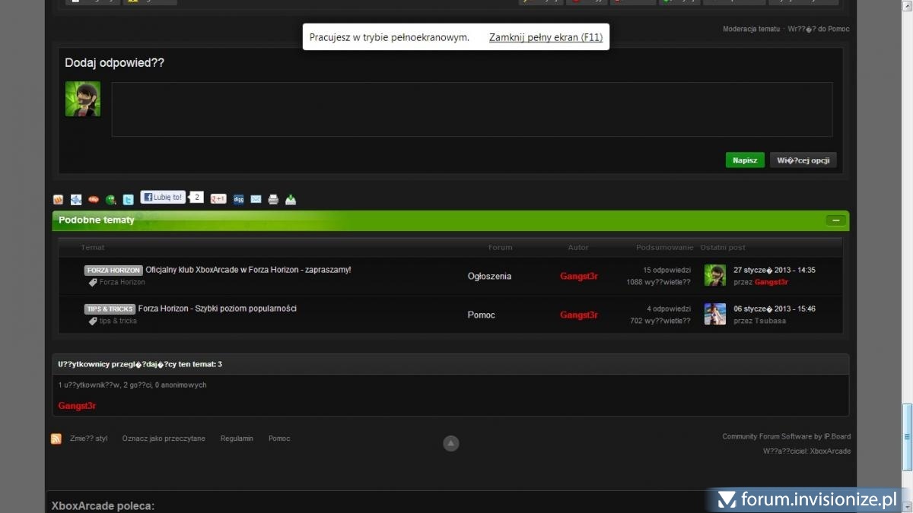Share the topic on Twitter
The height and width of the screenshot is (513, 913).
(x=129, y=200)
